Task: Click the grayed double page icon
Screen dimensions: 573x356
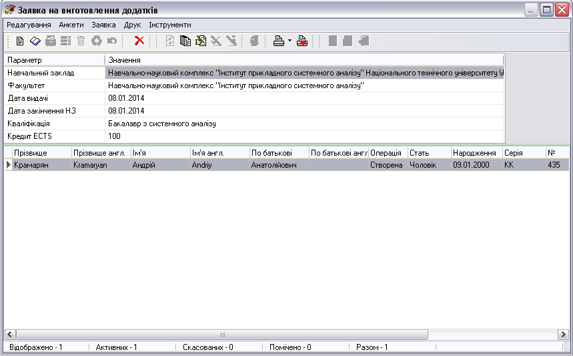Action: [x=348, y=41]
